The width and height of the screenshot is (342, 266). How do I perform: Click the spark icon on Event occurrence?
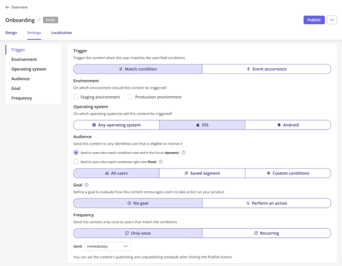click(x=248, y=68)
